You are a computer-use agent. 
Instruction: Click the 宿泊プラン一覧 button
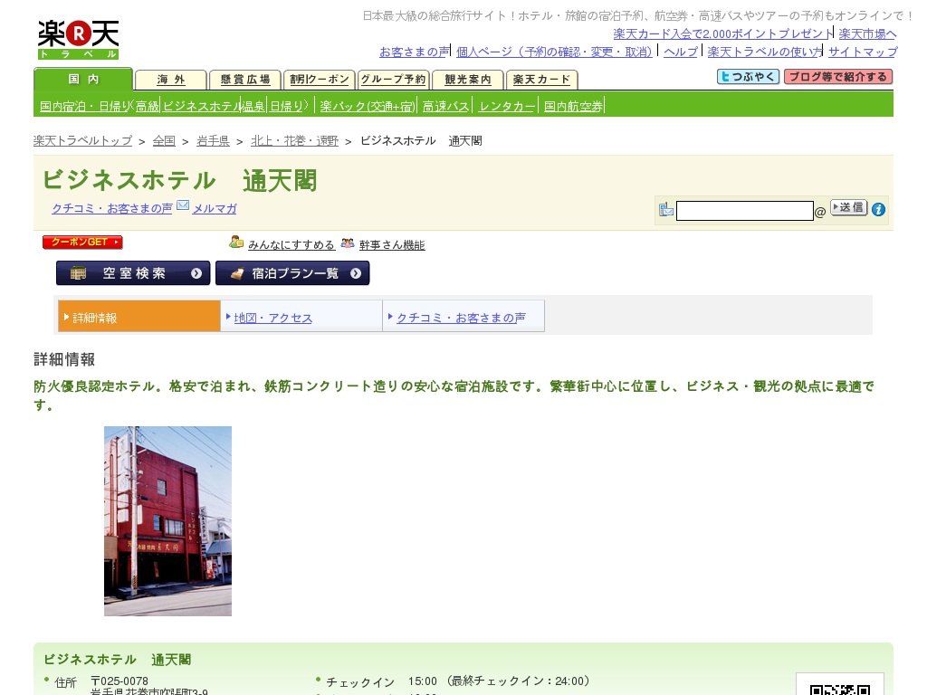(x=292, y=273)
